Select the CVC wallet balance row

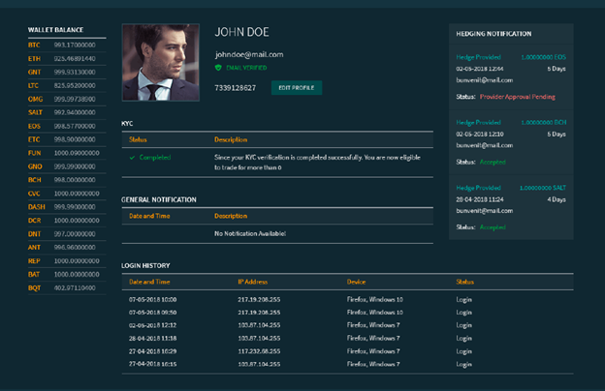[x=67, y=194]
